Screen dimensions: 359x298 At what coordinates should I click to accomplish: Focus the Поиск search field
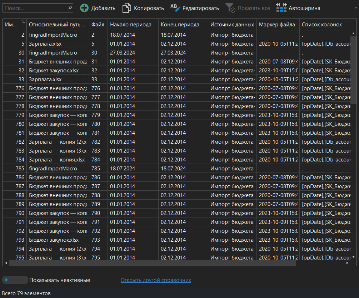pyautogui.click(x=35, y=7)
